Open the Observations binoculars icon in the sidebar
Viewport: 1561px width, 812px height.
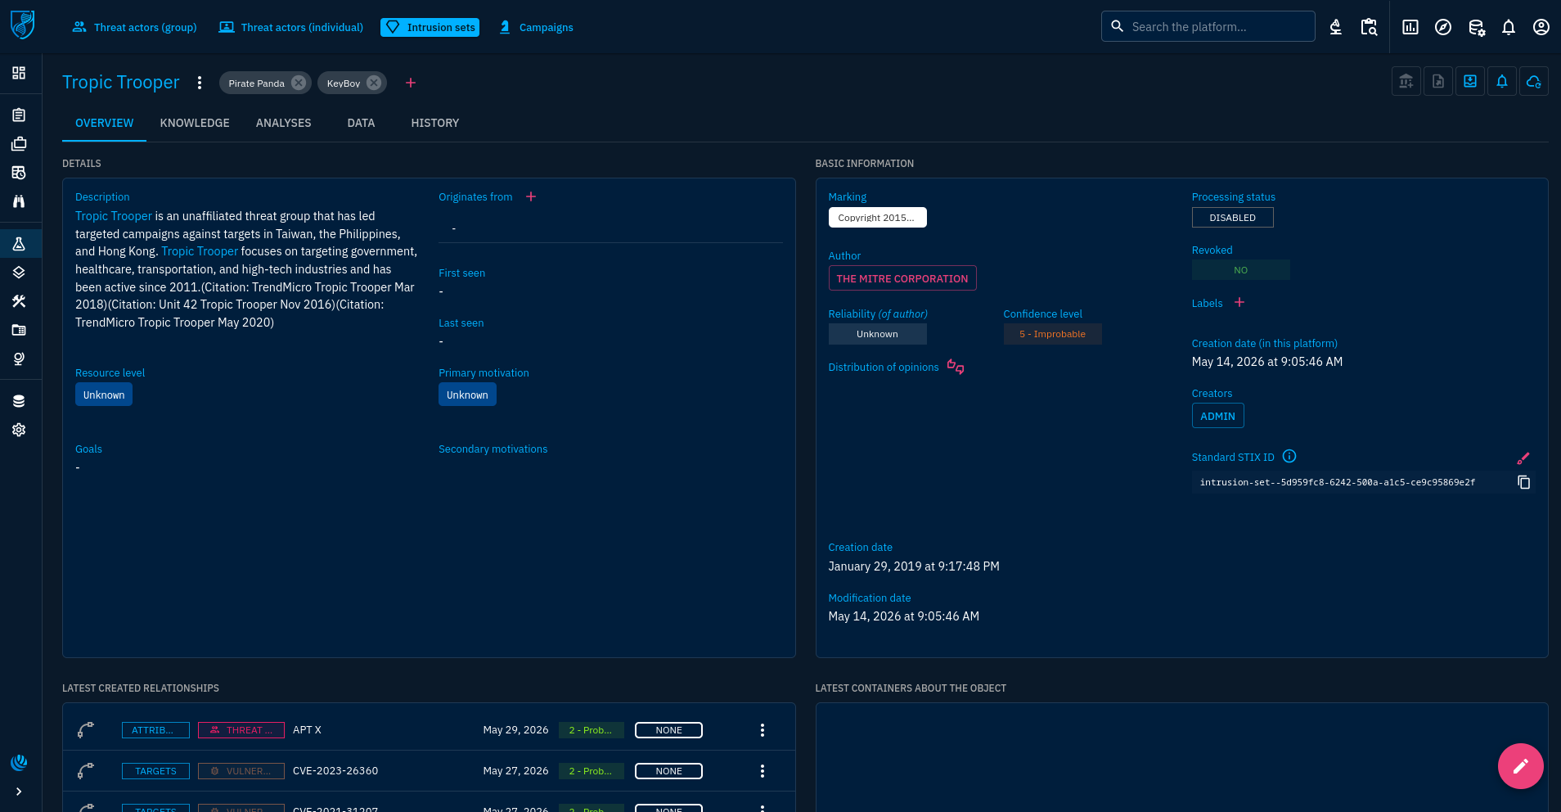pos(19,201)
